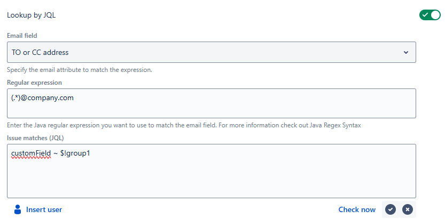The image size is (445, 219).
Task: Open the Email field dropdown
Action: pos(212,52)
